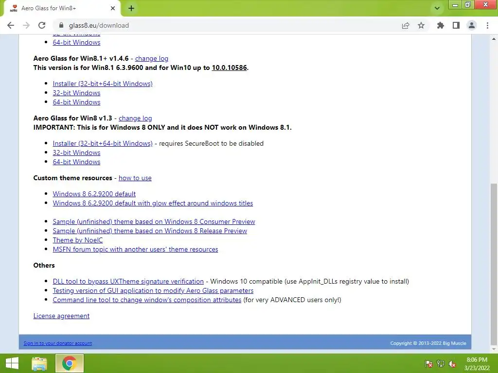498x373 pixels.
Task: Click the vertical scrollbar thumb
Action: [x=494, y=264]
